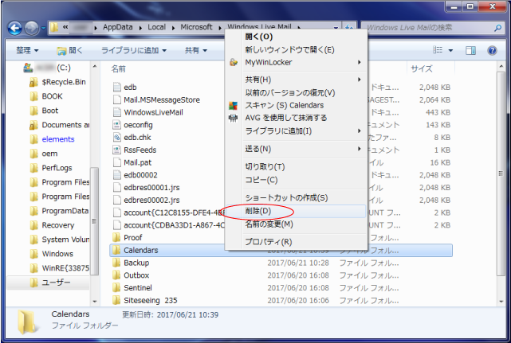Click the 開く toolbar button

pos(69,50)
